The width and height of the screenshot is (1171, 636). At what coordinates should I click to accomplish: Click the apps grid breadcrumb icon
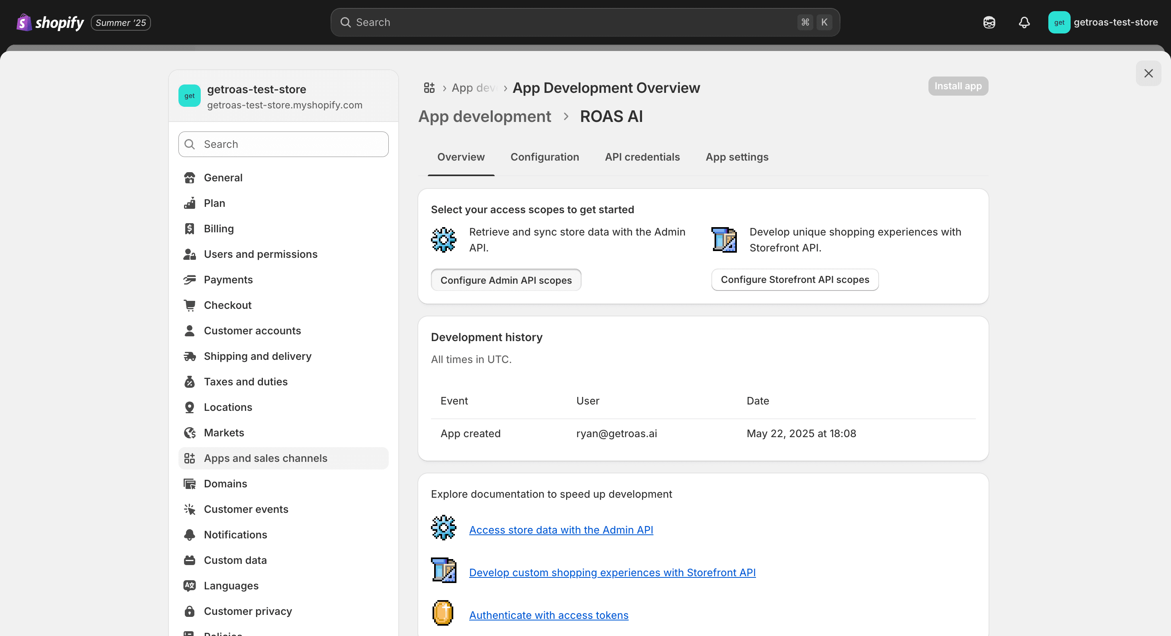click(x=429, y=88)
